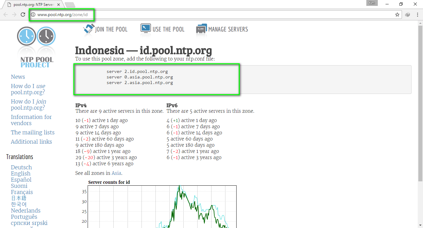This screenshot has height=228, width=423.
Task: Click the Manage Servers server icon
Action: 202,29
